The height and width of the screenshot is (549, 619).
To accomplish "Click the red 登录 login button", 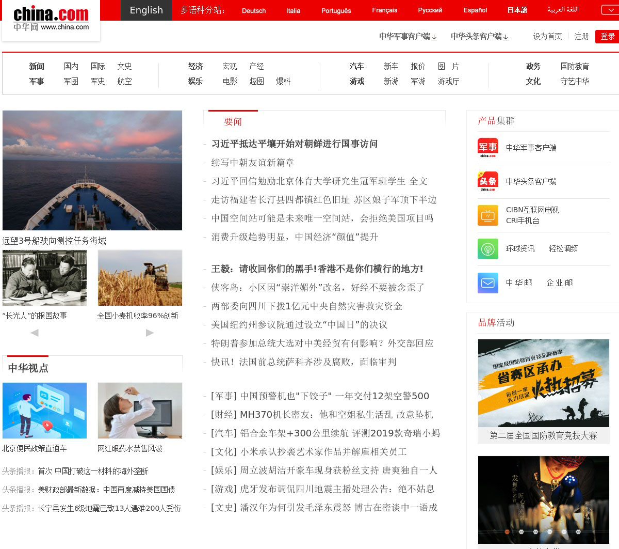I will (607, 37).
